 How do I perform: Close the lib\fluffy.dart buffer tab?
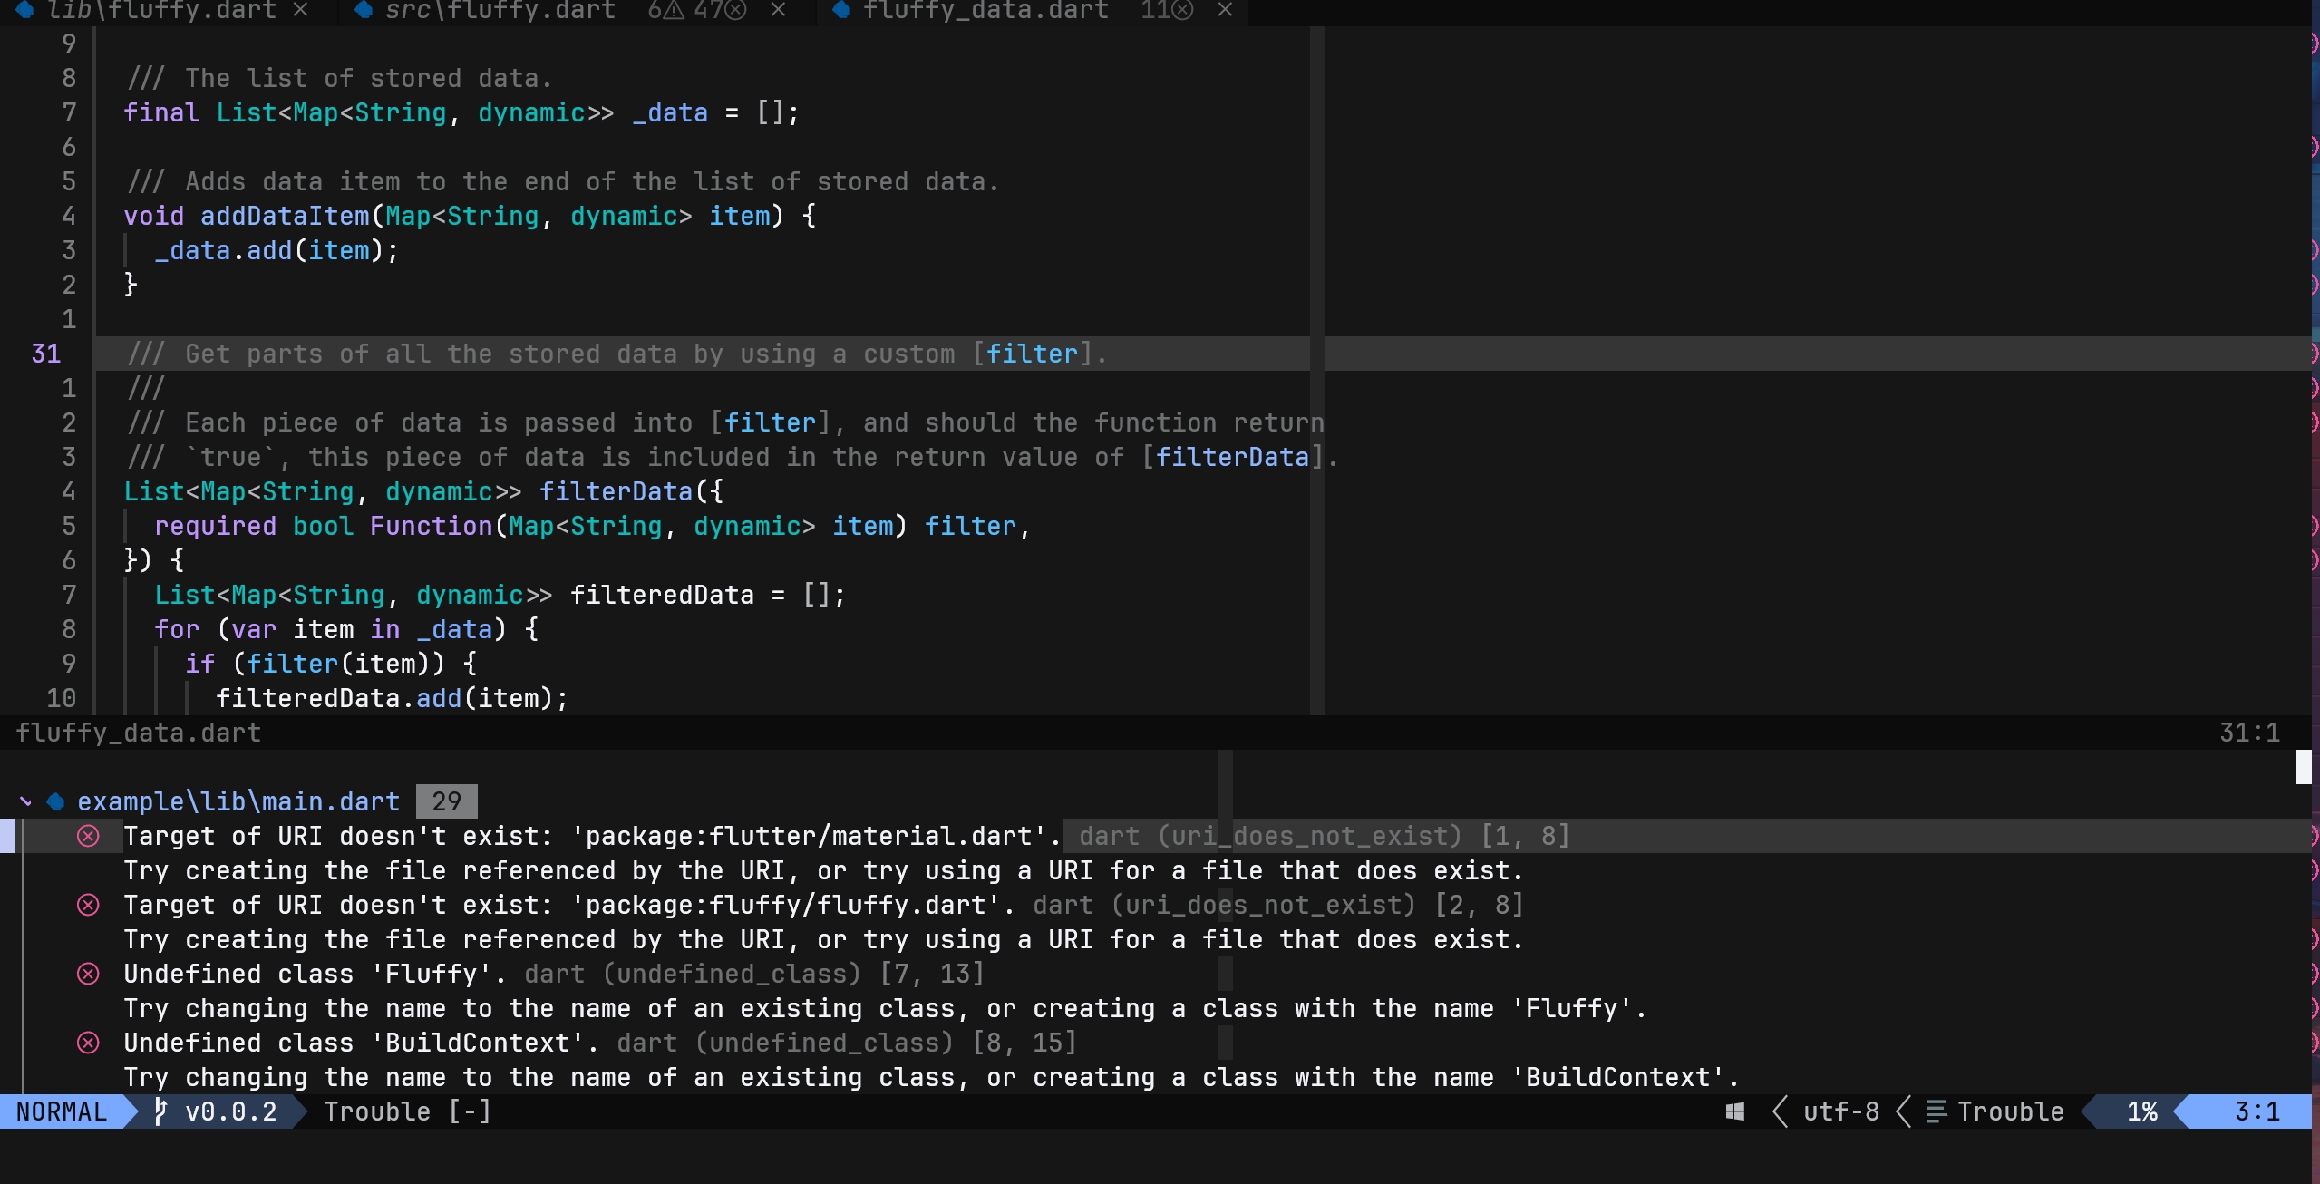(x=301, y=11)
